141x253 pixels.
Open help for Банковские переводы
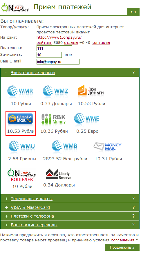point(133,225)
